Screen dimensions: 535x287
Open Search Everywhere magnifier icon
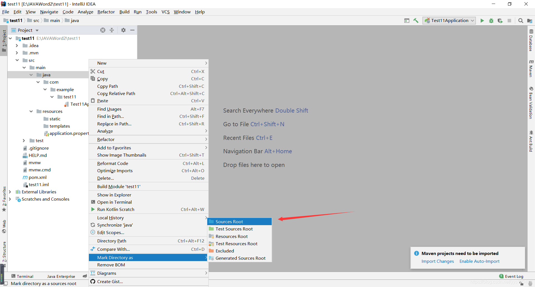coord(521,21)
